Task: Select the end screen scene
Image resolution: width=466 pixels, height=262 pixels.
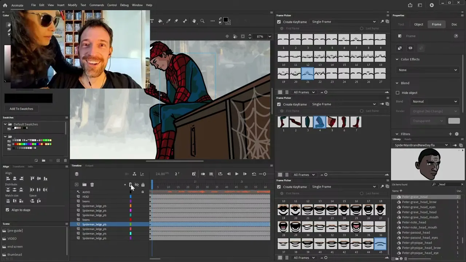Action: click(15, 247)
